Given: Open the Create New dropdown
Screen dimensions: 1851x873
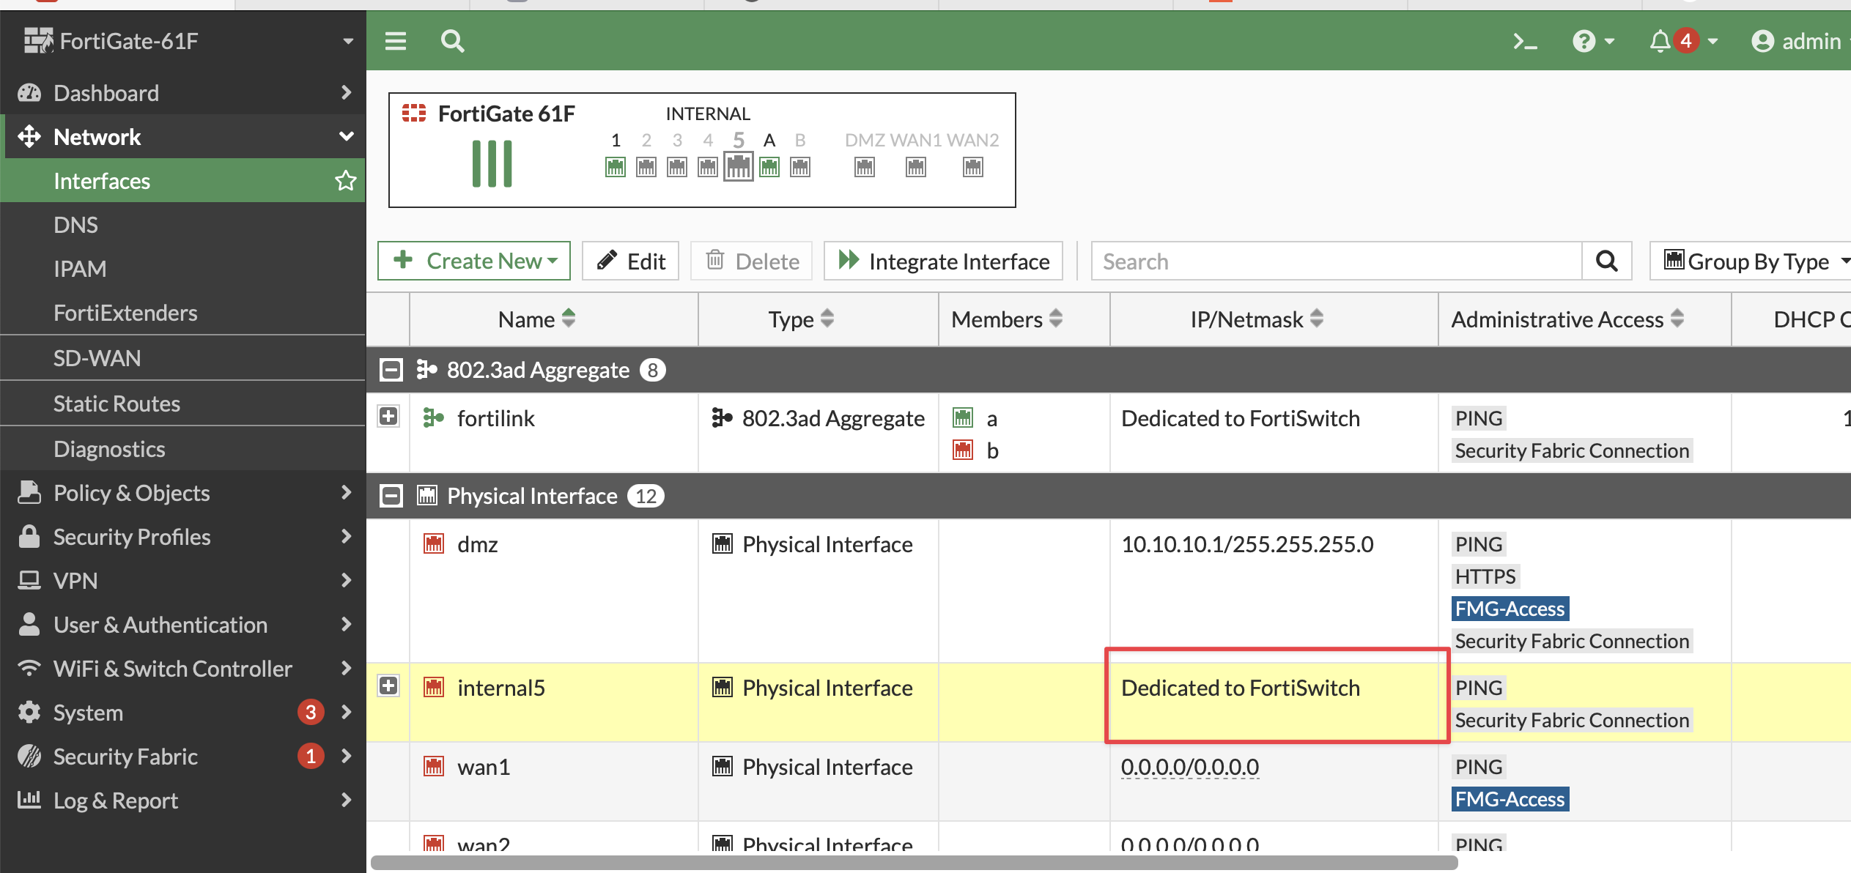Looking at the screenshot, I should 474,261.
